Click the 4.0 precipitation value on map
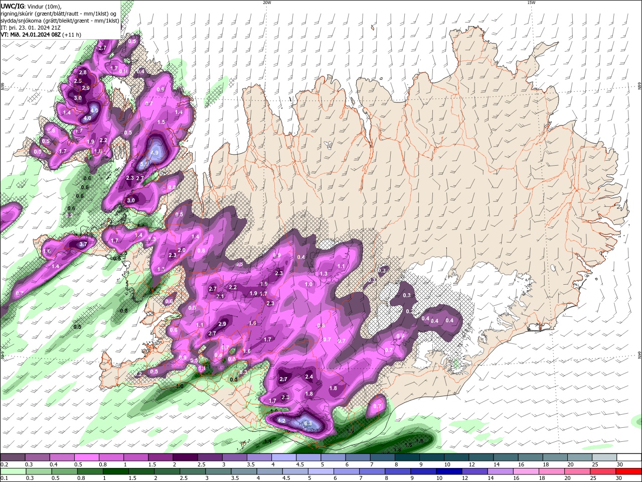 tap(87, 118)
